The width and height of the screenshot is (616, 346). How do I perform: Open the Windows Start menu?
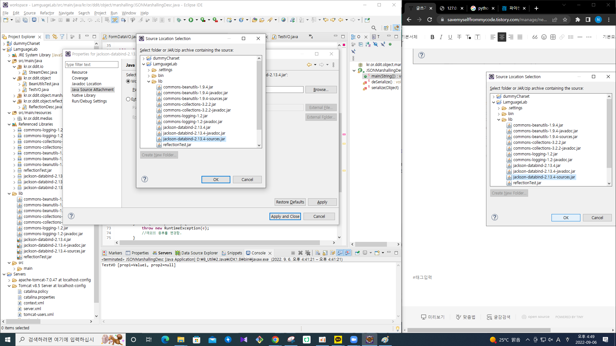click(8, 340)
